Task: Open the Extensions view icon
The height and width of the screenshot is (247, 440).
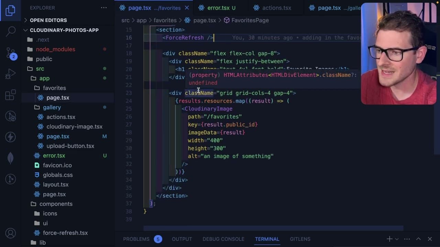Action: 10,95
